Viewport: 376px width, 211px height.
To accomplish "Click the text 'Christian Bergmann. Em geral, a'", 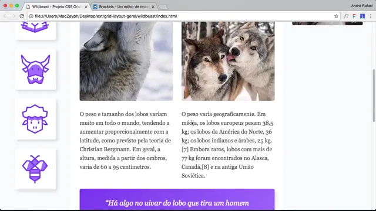I will (x=120, y=149).
